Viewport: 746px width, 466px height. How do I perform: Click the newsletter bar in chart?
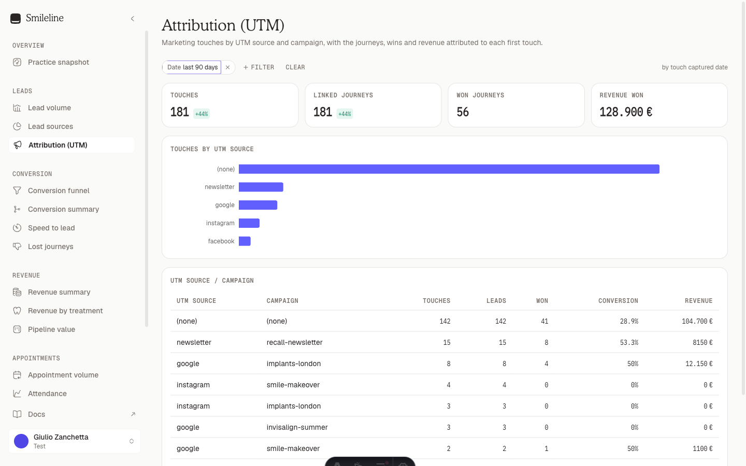point(261,187)
